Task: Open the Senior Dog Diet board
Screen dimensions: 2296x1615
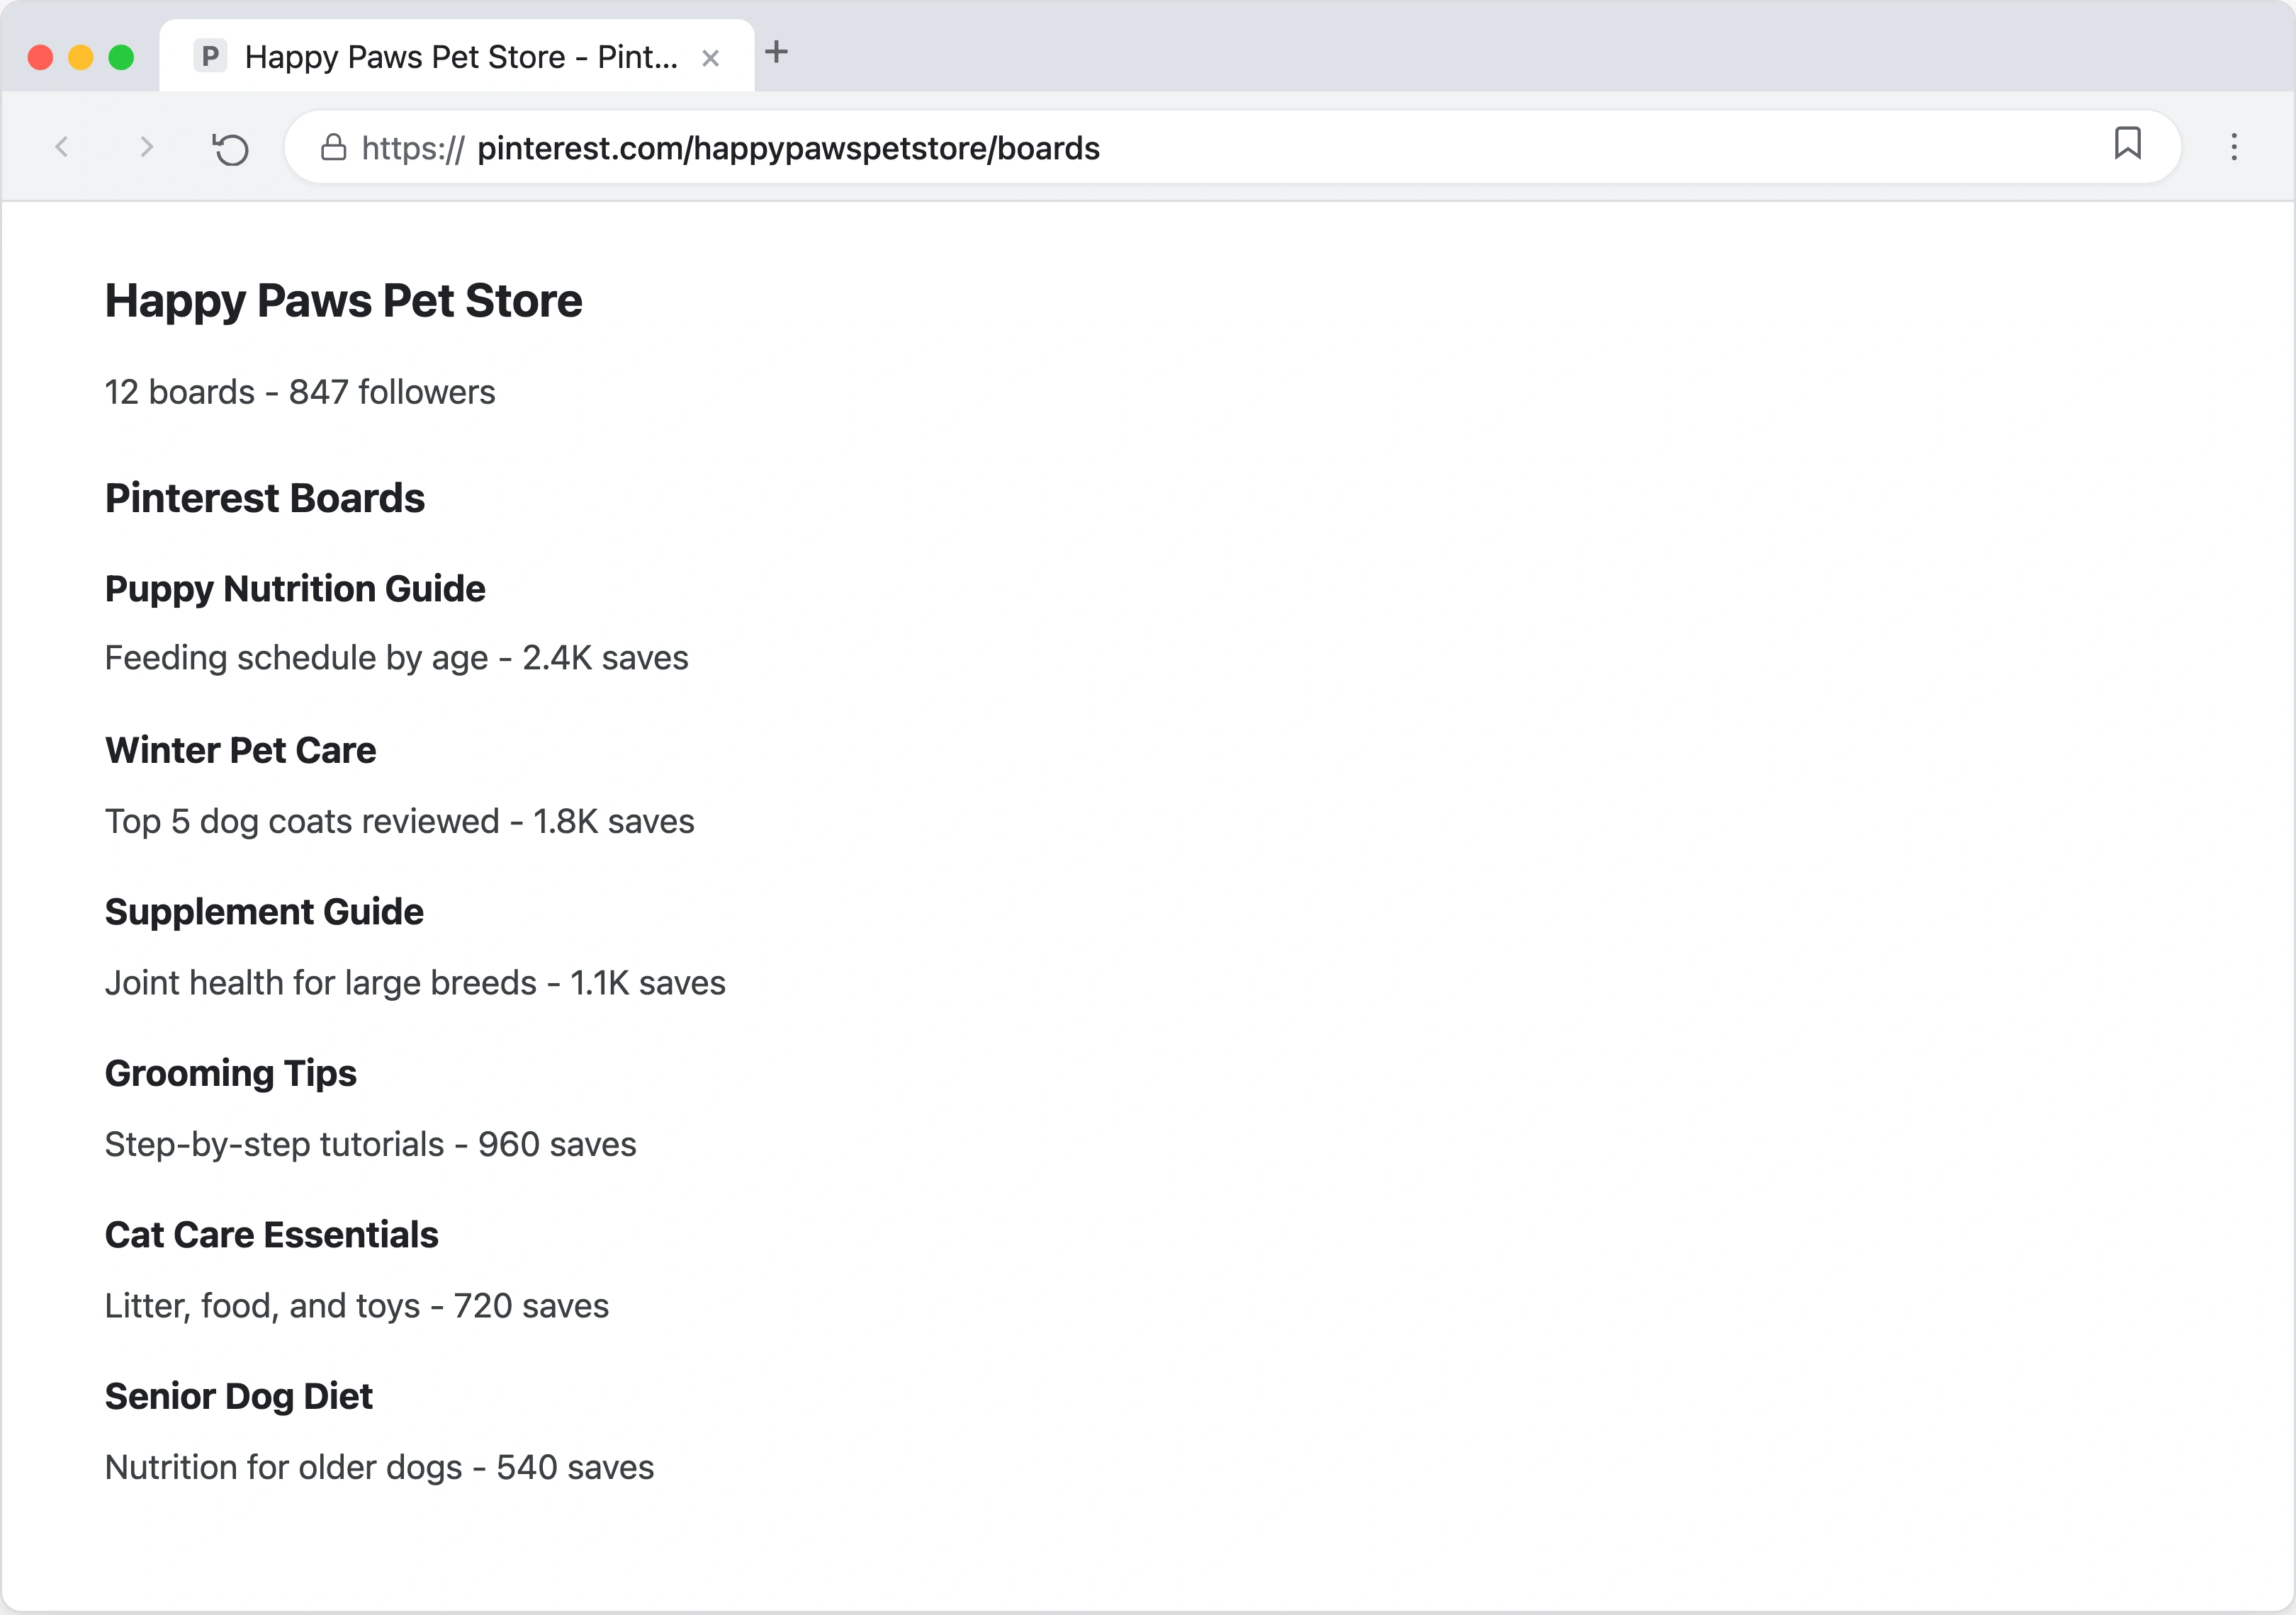Action: 238,1395
